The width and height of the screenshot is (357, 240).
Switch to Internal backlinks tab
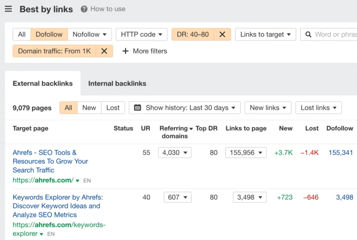tap(117, 84)
